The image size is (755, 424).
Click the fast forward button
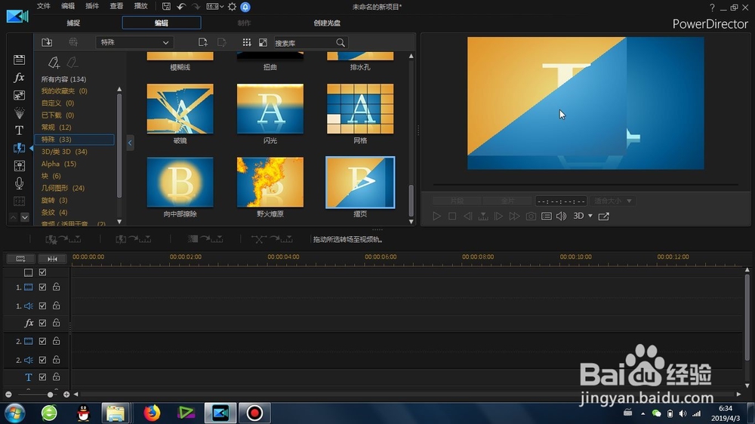click(514, 216)
